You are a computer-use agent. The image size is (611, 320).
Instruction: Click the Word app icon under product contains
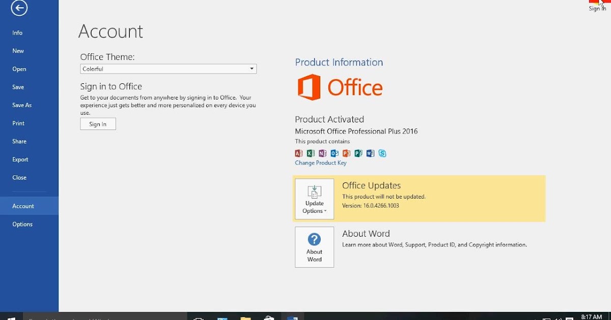click(370, 153)
